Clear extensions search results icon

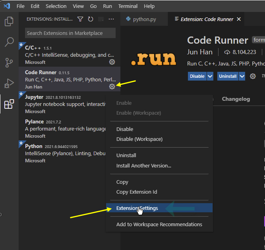point(101,19)
